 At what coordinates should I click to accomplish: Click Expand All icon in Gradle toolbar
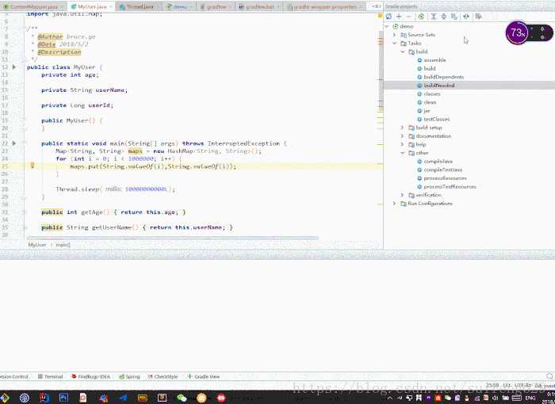(x=433, y=17)
